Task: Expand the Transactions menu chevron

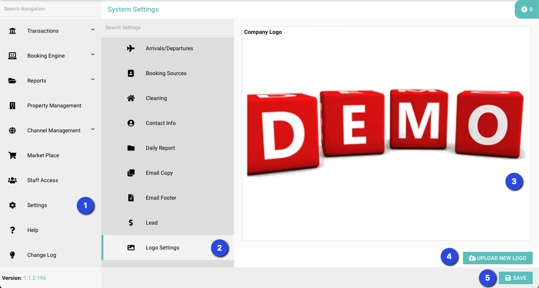Action: coord(93,30)
